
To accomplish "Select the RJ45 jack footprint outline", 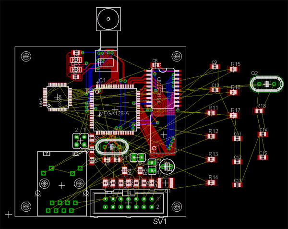I will (x=62, y=184).
